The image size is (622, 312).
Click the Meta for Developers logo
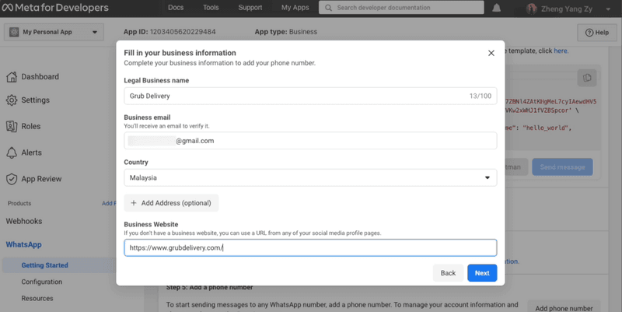click(x=55, y=8)
